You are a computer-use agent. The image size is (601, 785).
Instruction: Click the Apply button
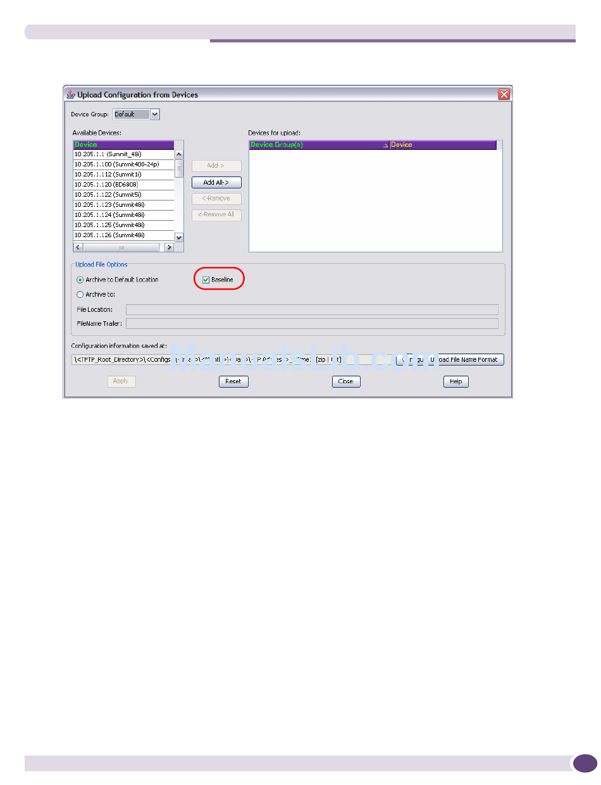(121, 381)
